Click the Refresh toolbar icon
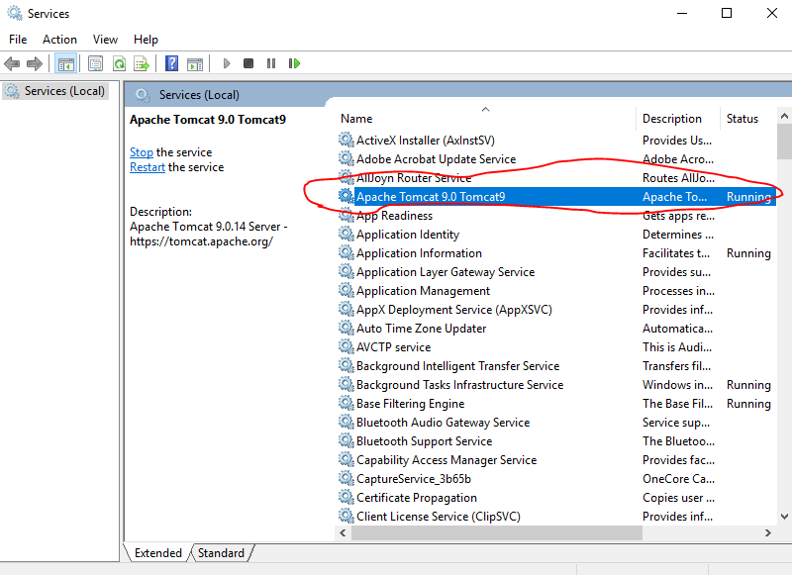This screenshot has width=792, height=575. tap(119, 63)
